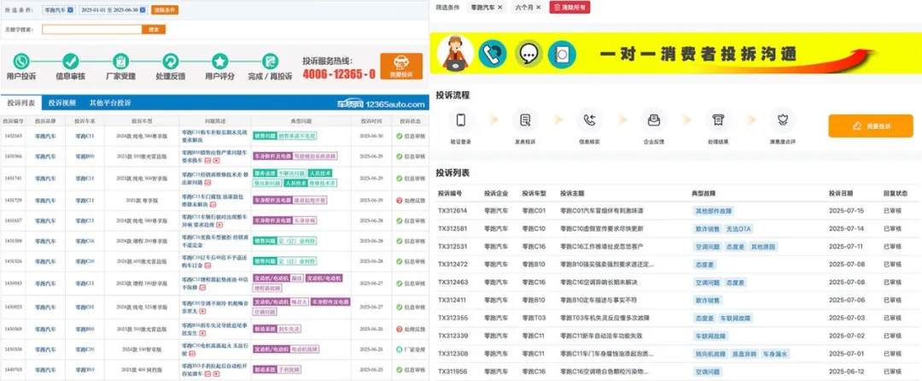Click the 厂家受理 status icon for complaint 1450550

click(400, 349)
